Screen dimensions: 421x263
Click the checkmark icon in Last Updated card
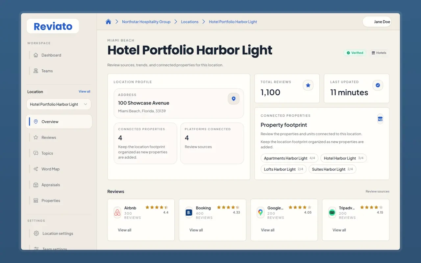click(x=378, y=85)
